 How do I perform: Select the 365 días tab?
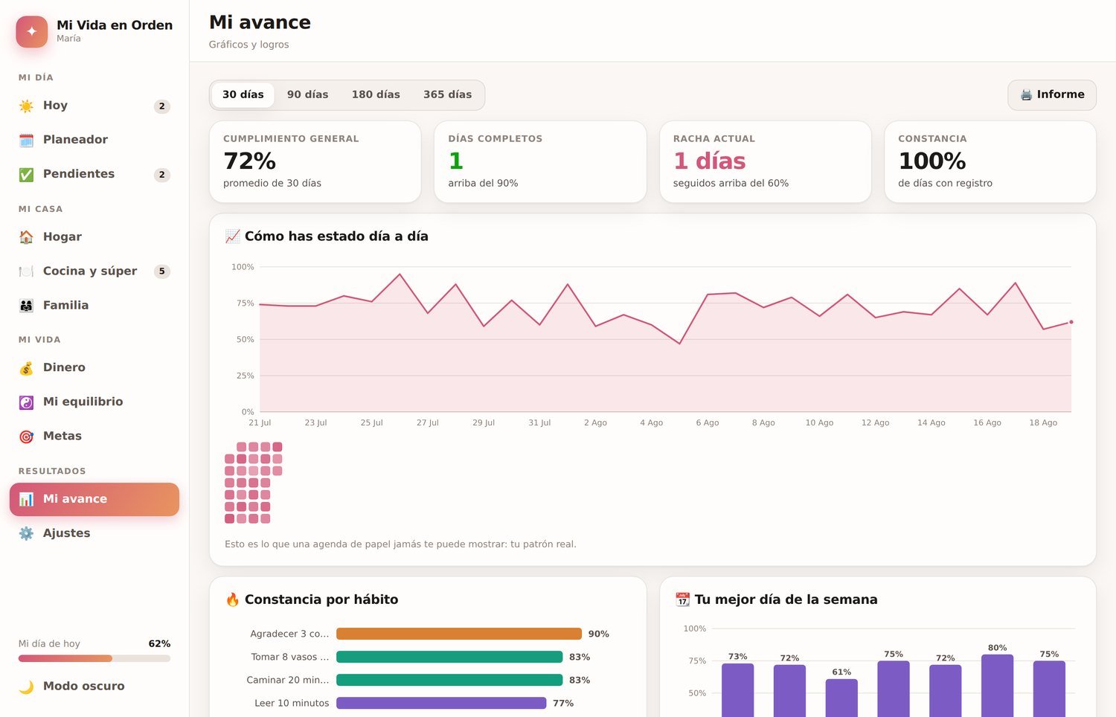pyautogui.click(x=447, y=94)
